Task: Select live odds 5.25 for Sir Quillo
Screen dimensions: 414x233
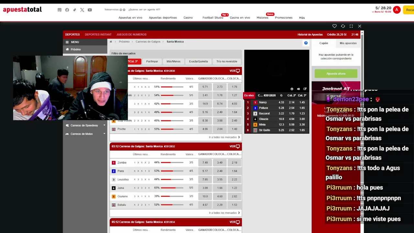Action: click(x=281, y=130)
